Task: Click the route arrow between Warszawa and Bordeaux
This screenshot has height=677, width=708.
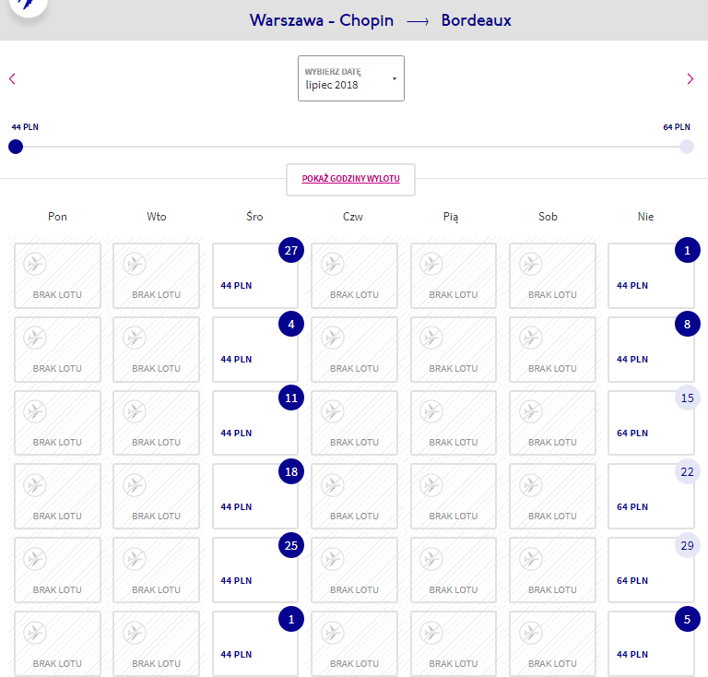Action: (418, 22)
